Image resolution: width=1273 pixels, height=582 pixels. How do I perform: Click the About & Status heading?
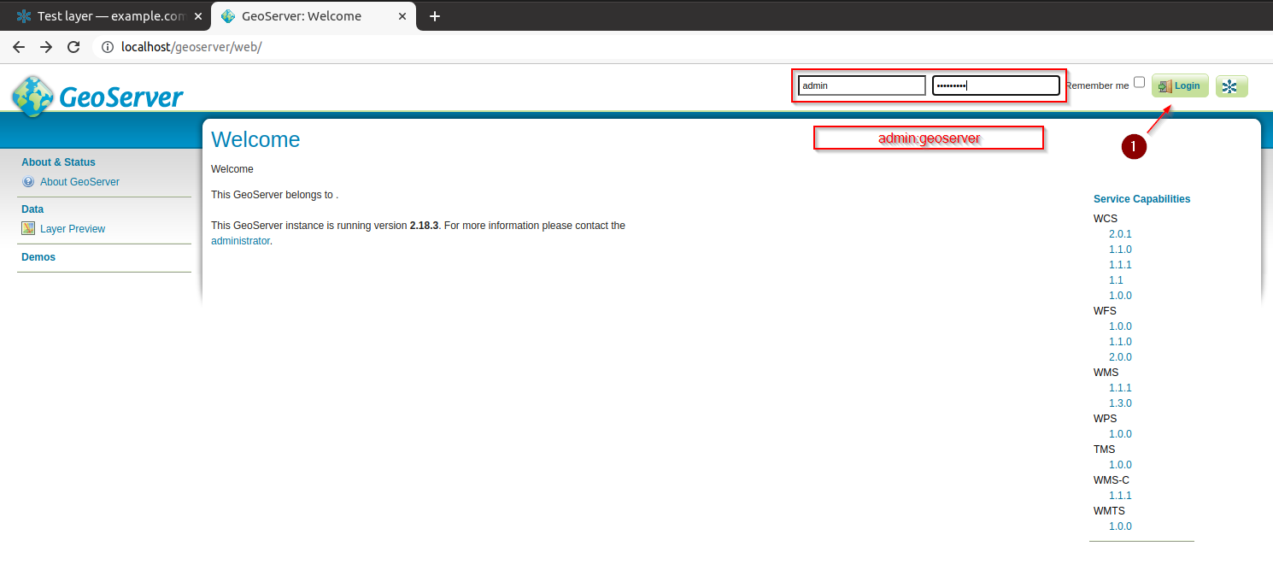point(58,162)
